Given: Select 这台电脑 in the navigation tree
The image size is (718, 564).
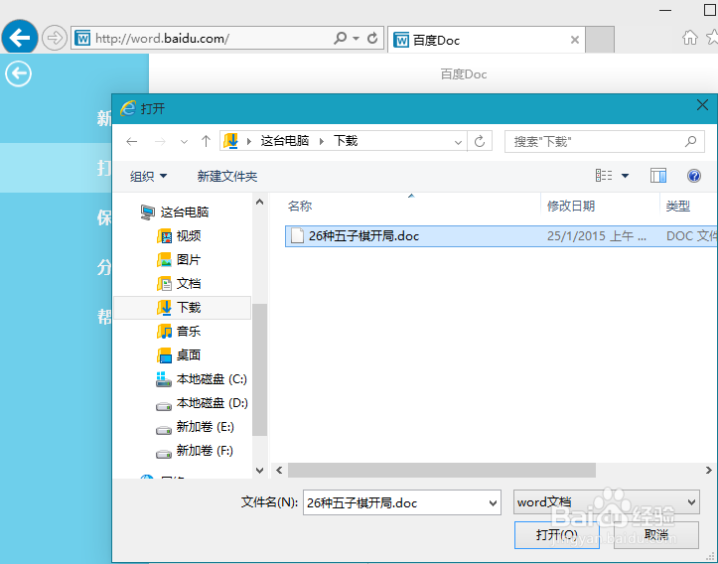Looking at the screenshot, I should (x=175, y=211).
